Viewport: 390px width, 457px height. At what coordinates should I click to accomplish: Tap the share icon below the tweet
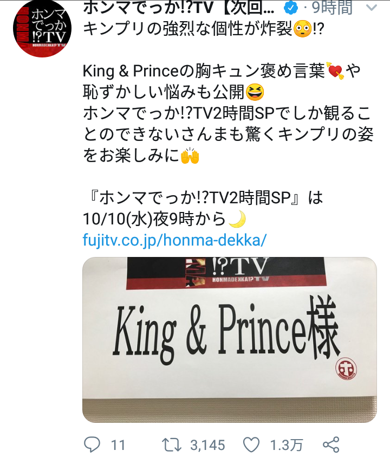pyautogui.click(x=331, y=445)
